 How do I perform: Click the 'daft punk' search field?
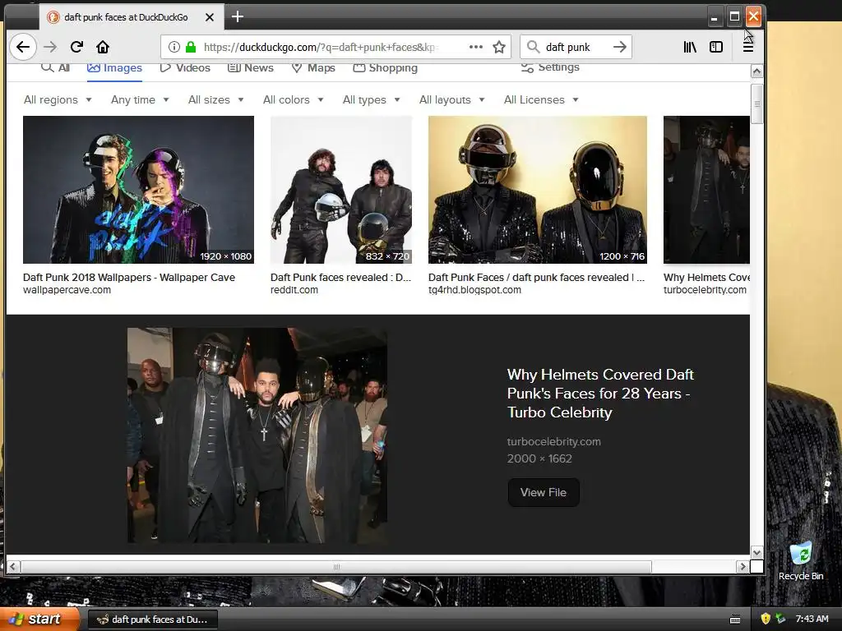[x=575, y=47]
